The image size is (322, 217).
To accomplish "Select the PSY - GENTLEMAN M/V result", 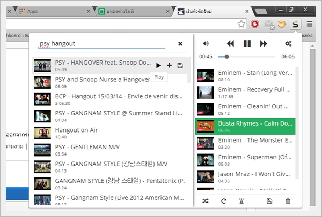I will (110, 150).
